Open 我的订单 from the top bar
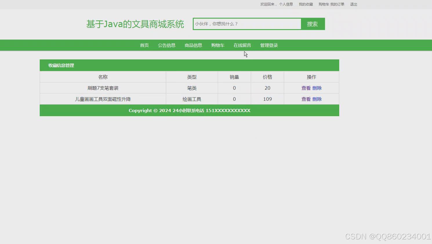Viewport: 432px width, 244px height. tap(337, 4)
